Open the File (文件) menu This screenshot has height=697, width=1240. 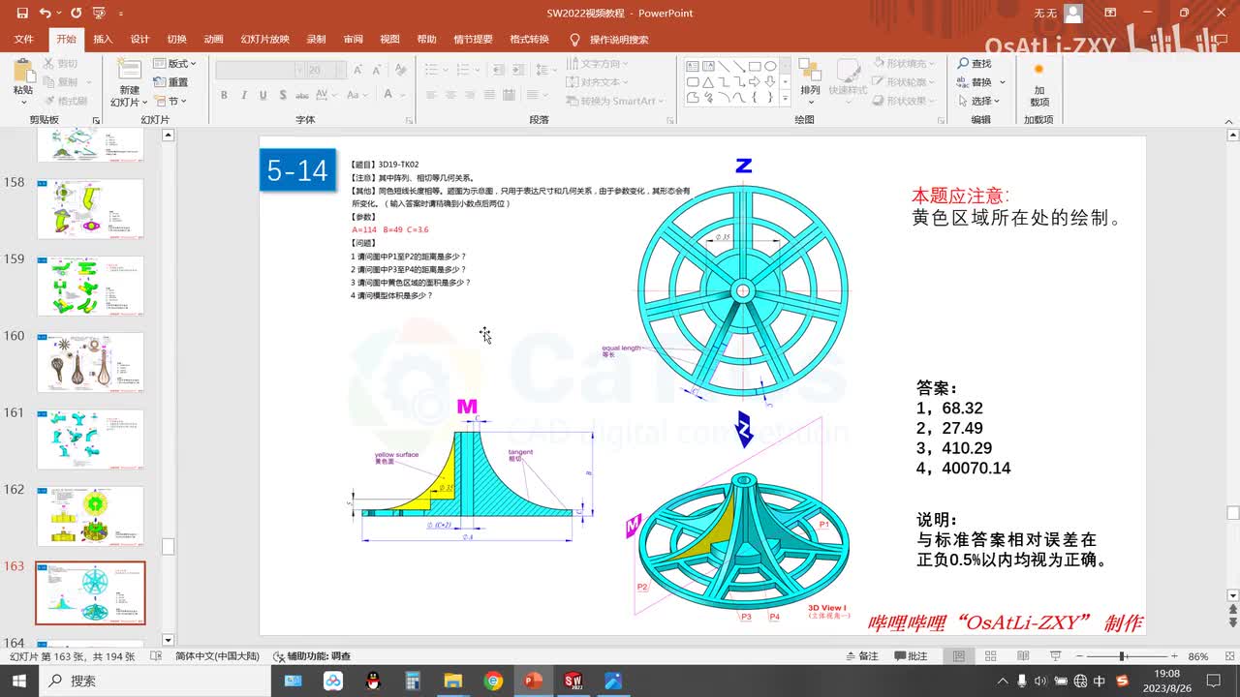click(x=24, y=40)
